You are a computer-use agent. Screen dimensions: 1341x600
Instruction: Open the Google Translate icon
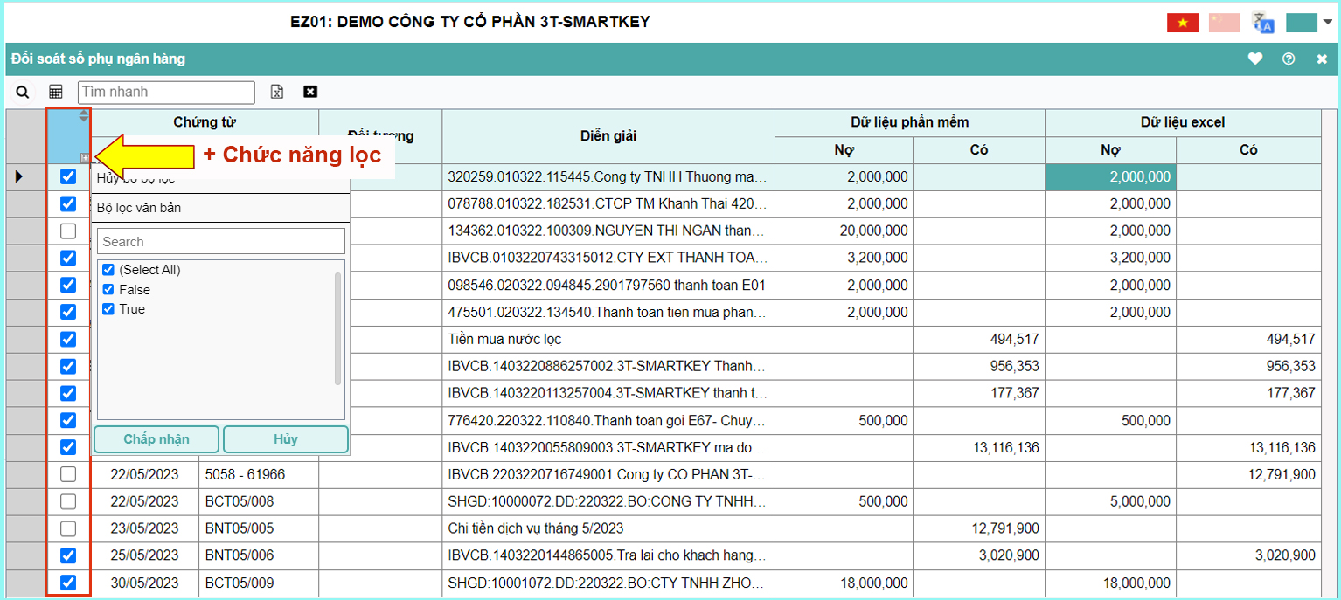(1263, 23)
